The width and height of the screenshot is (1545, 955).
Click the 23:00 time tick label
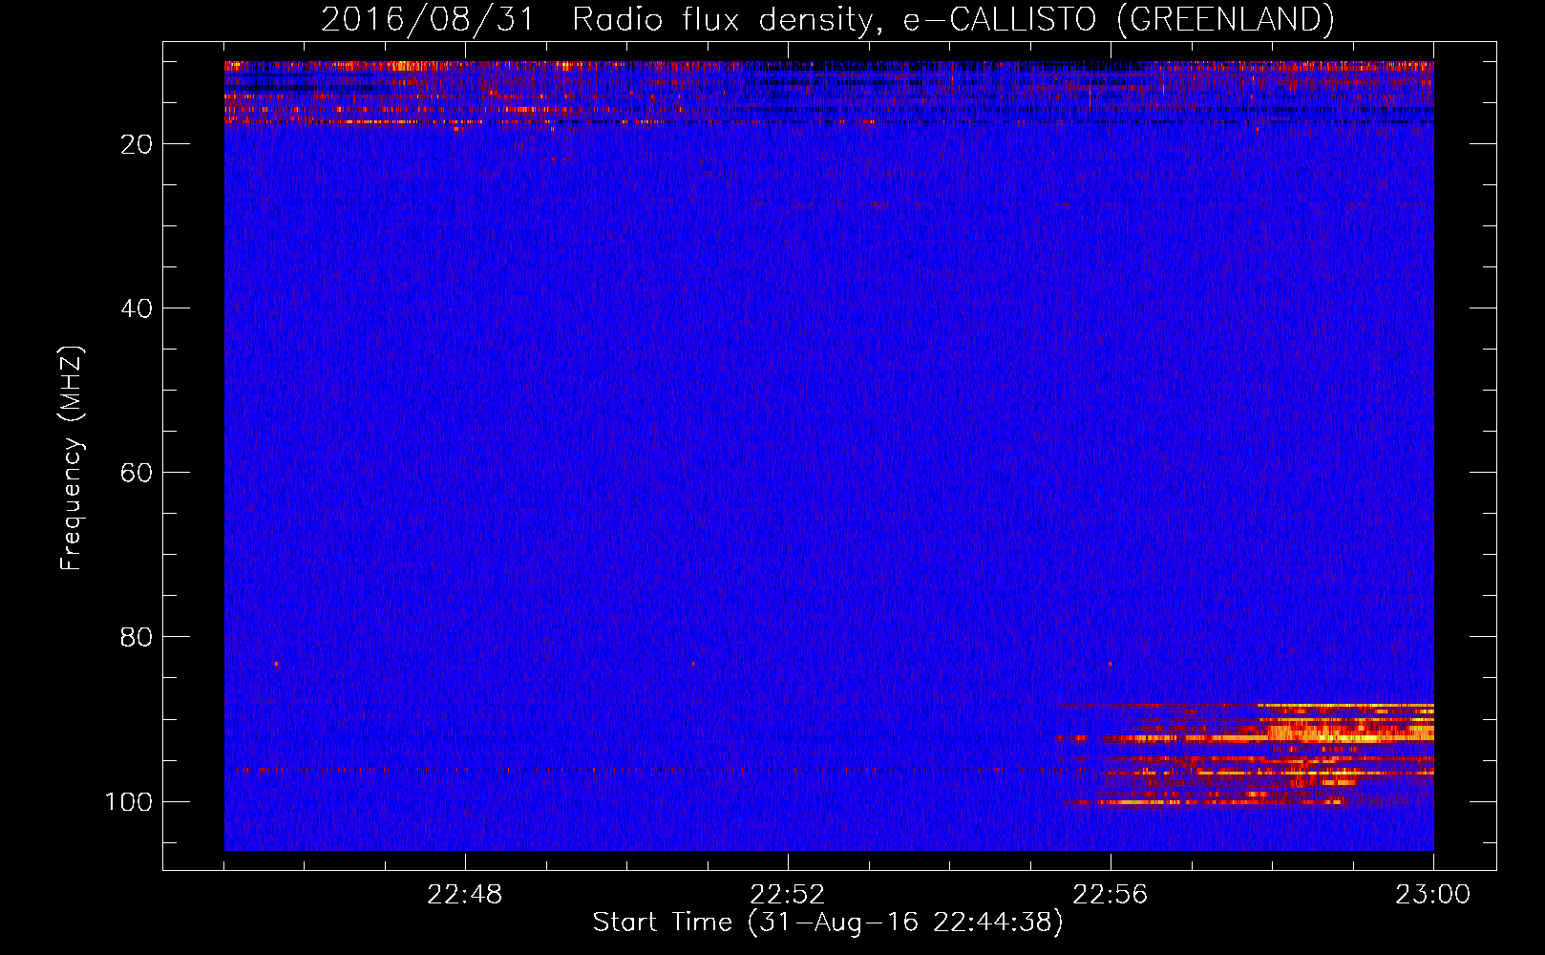click(x=1432, y=895)
